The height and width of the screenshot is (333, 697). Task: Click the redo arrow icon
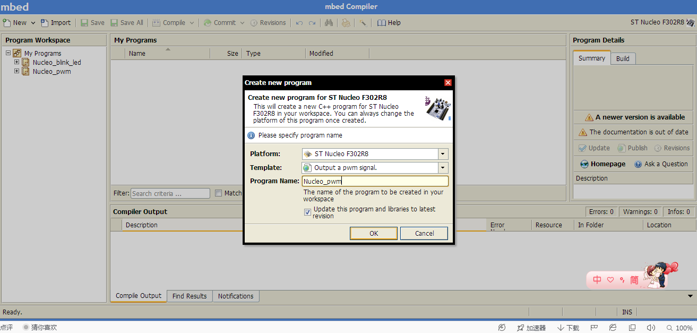click(x=312, y=23)
